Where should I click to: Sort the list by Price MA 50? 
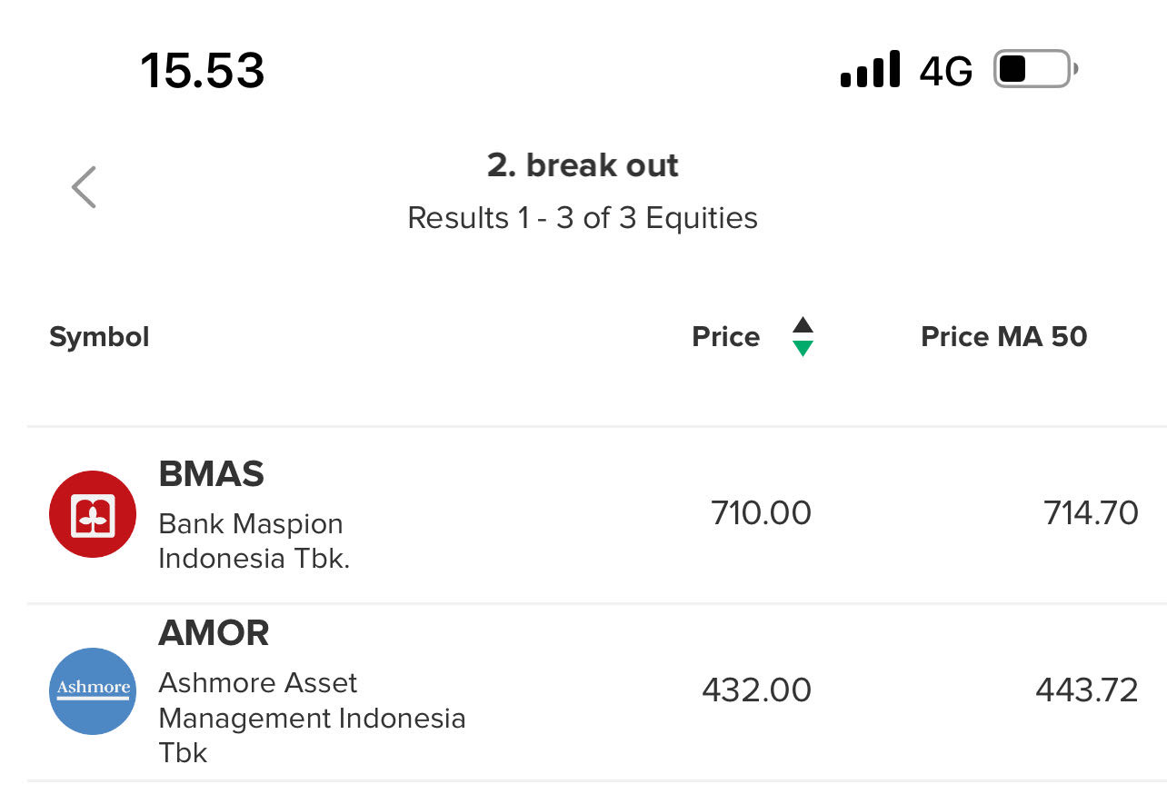[x=1003, y=337]
